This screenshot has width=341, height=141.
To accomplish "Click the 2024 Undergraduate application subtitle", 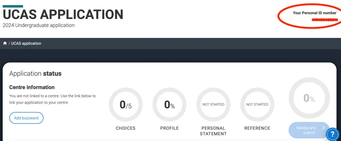I will pyautogui.click(x=39, y=25).
